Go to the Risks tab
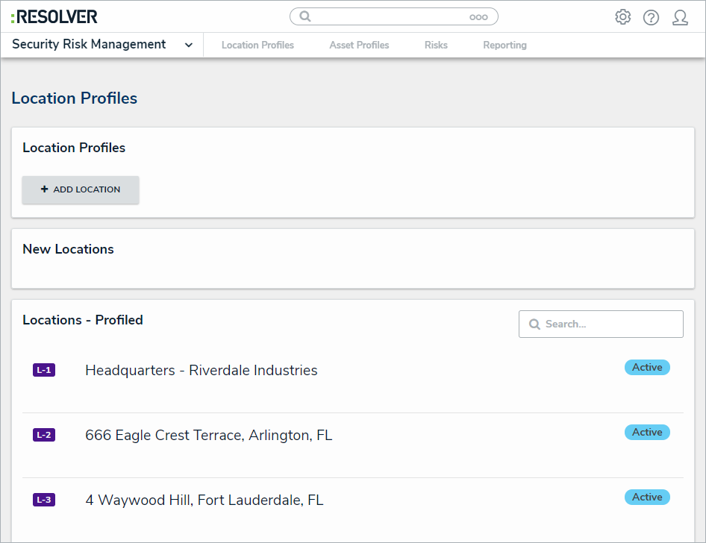 [x=436, y=45]
